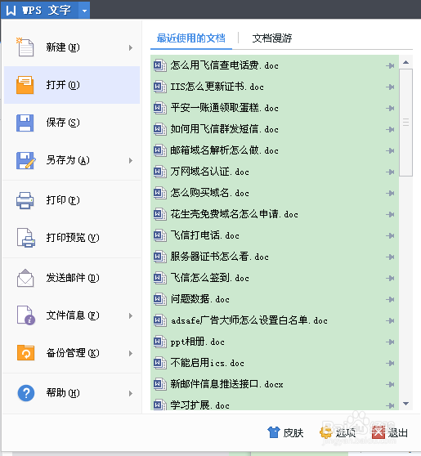Image resolution: width=421 pixels, height=456 pixels.
Task: Click document icon for 万网域名认证.doc
Action: pos(159,172)
